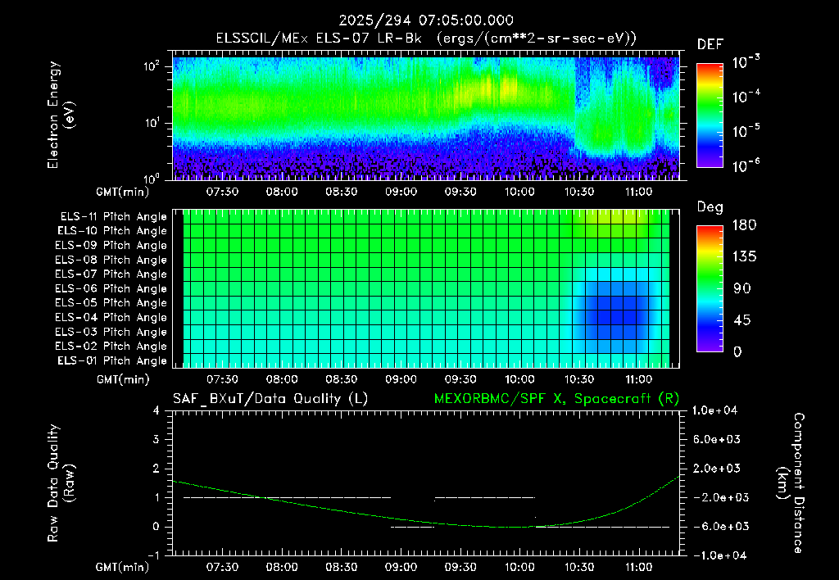Click the SAF_BXuT/Data Quality (L) legend label
The width and height of the screenshot is (839, 580).
pyautogui.click(x=270, y=399)
